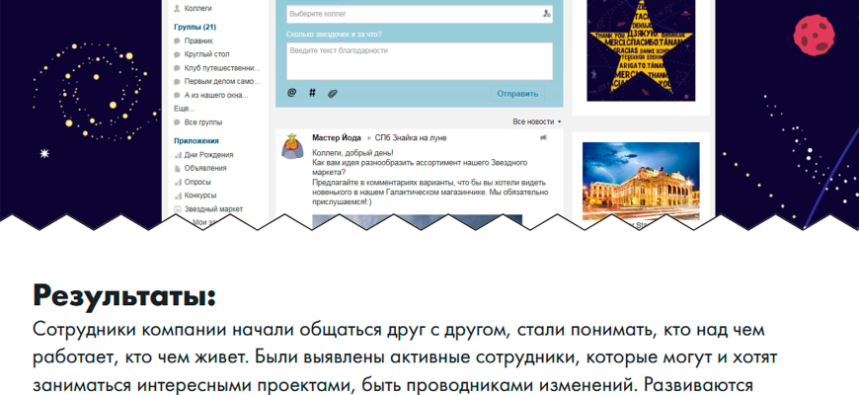Viewport: 859px width, 395px height.
Task: Select Опросы in the sidebar
Action: pyautogui.click(x=199, y=182)
